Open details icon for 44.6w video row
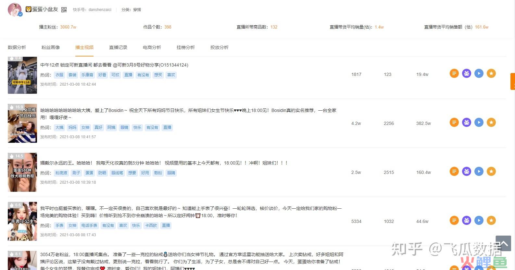515x270 pixels. (x=454, y=220)
